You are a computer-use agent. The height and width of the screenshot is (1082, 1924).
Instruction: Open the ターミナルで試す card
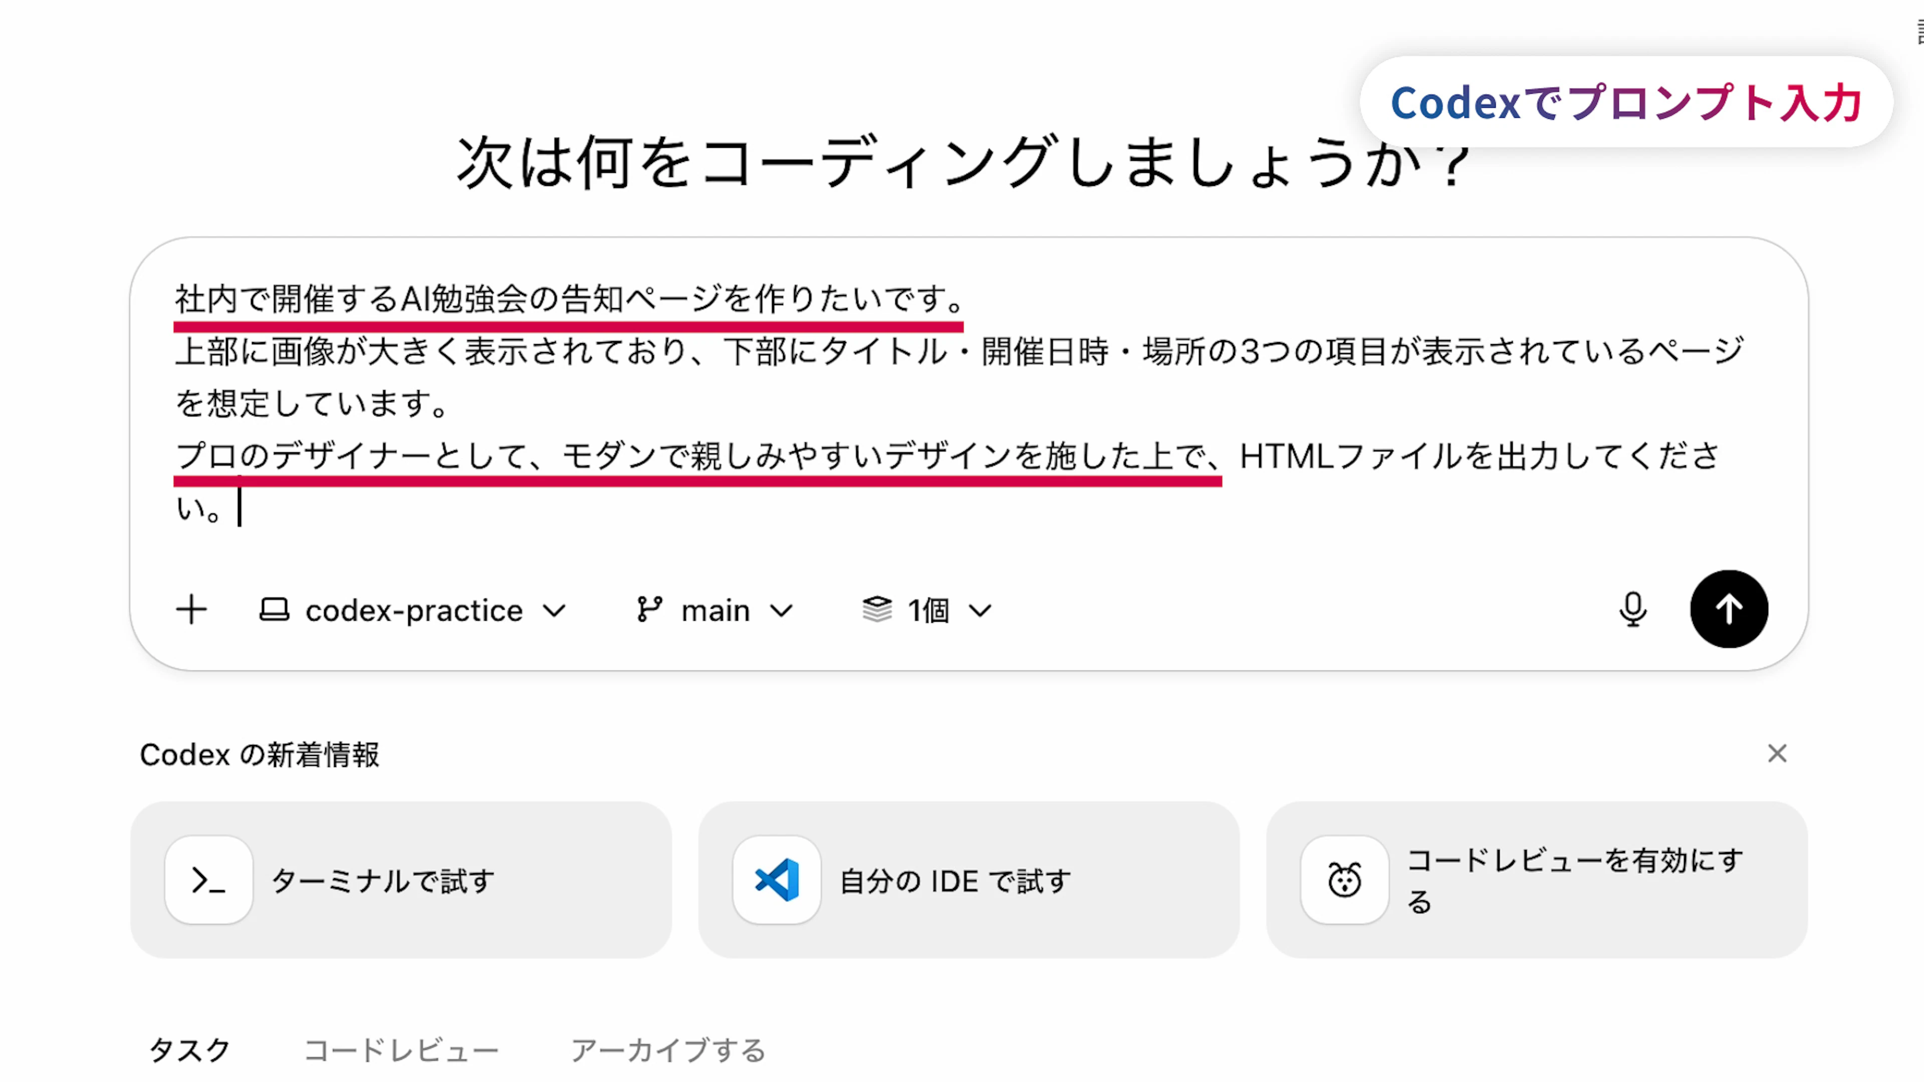[401, 880]
